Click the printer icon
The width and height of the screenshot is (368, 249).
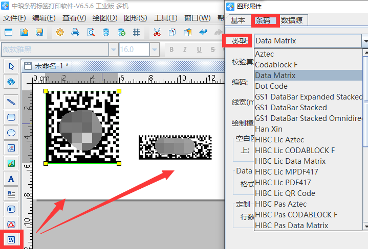pyautogui.click(x=75, y=32)
